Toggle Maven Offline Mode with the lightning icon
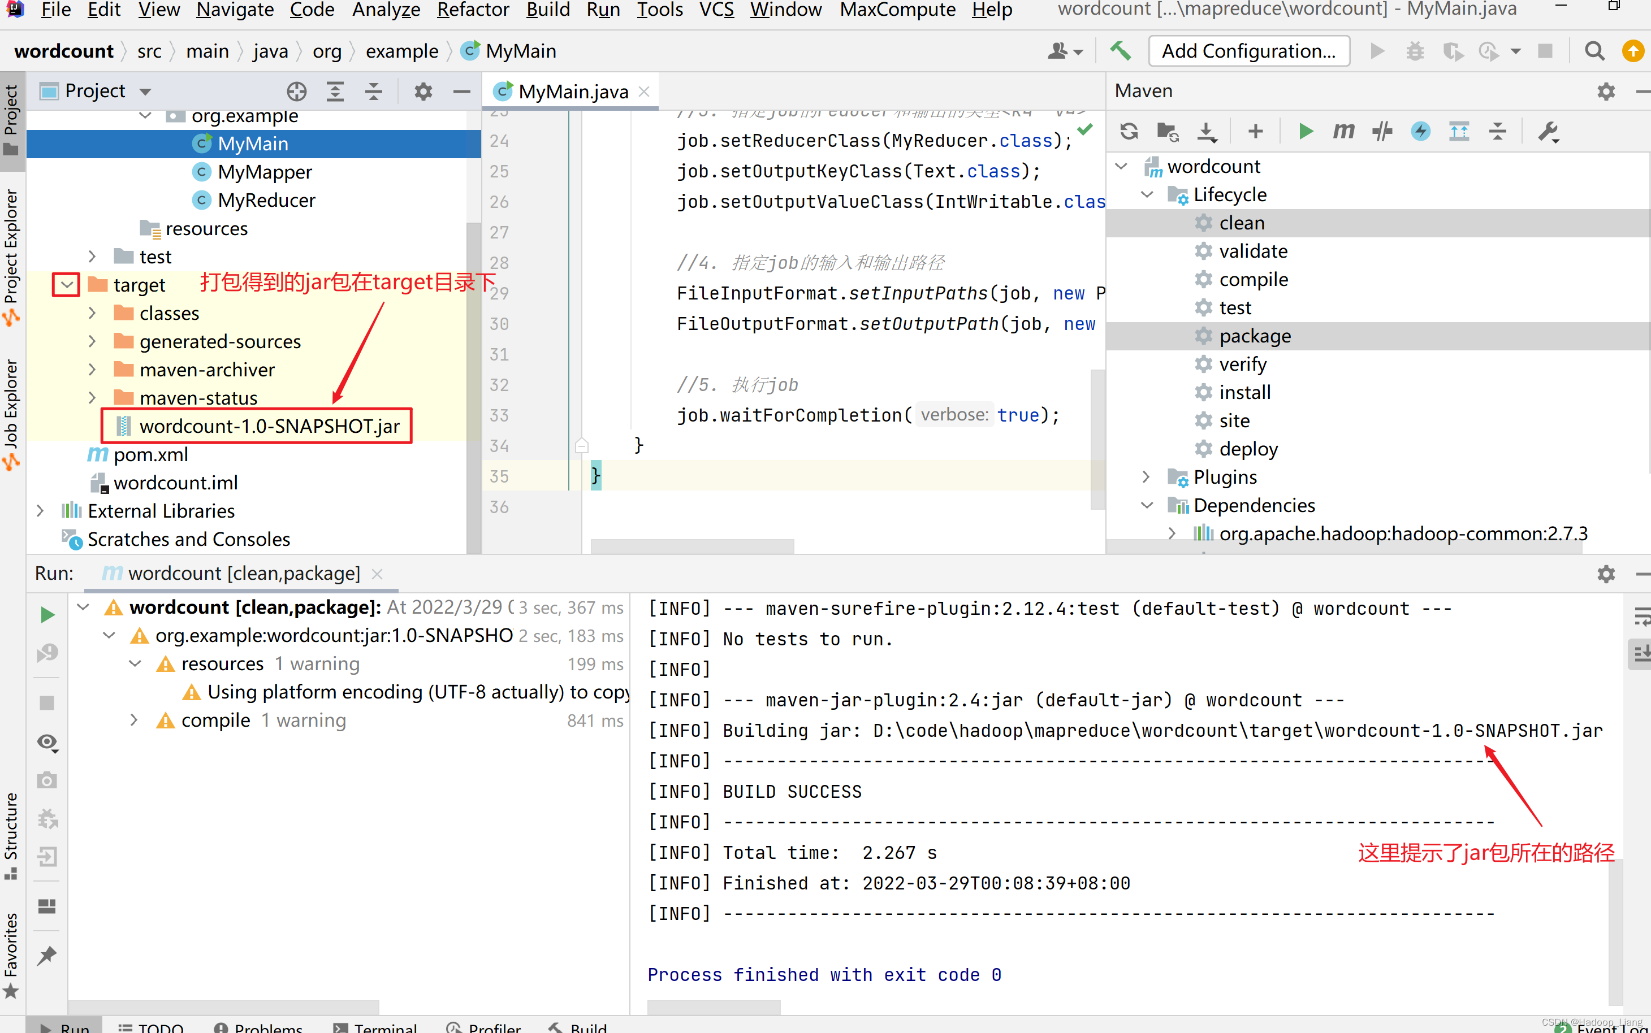 click(1421, 131)
